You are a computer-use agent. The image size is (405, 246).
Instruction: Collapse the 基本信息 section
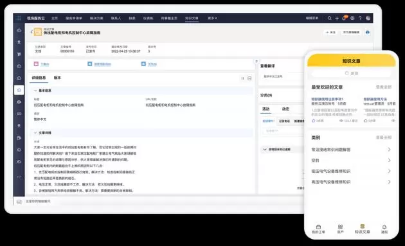click(35, 91)
